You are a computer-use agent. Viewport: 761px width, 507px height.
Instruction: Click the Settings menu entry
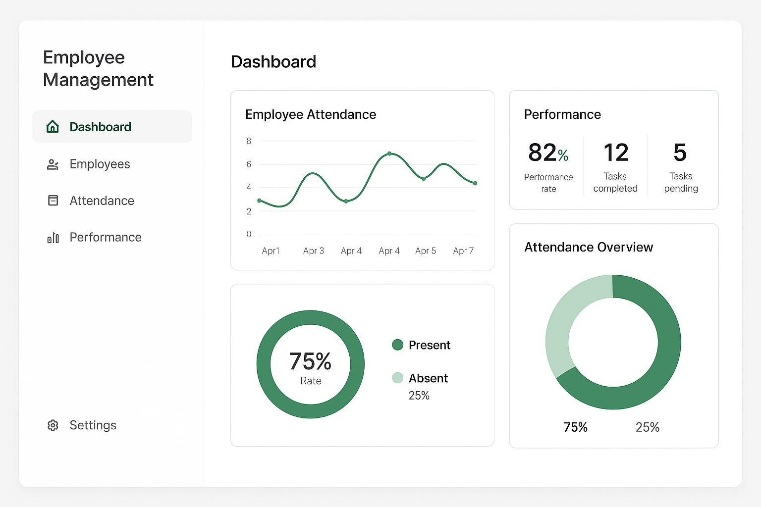click(x=93, y=425)
